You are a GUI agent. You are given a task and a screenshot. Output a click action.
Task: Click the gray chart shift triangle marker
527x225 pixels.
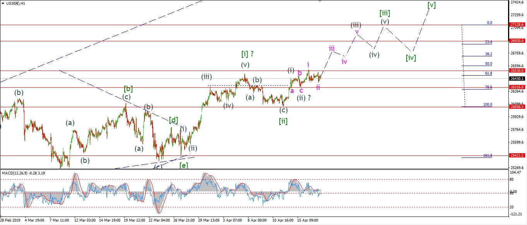(x=320, y=1)
